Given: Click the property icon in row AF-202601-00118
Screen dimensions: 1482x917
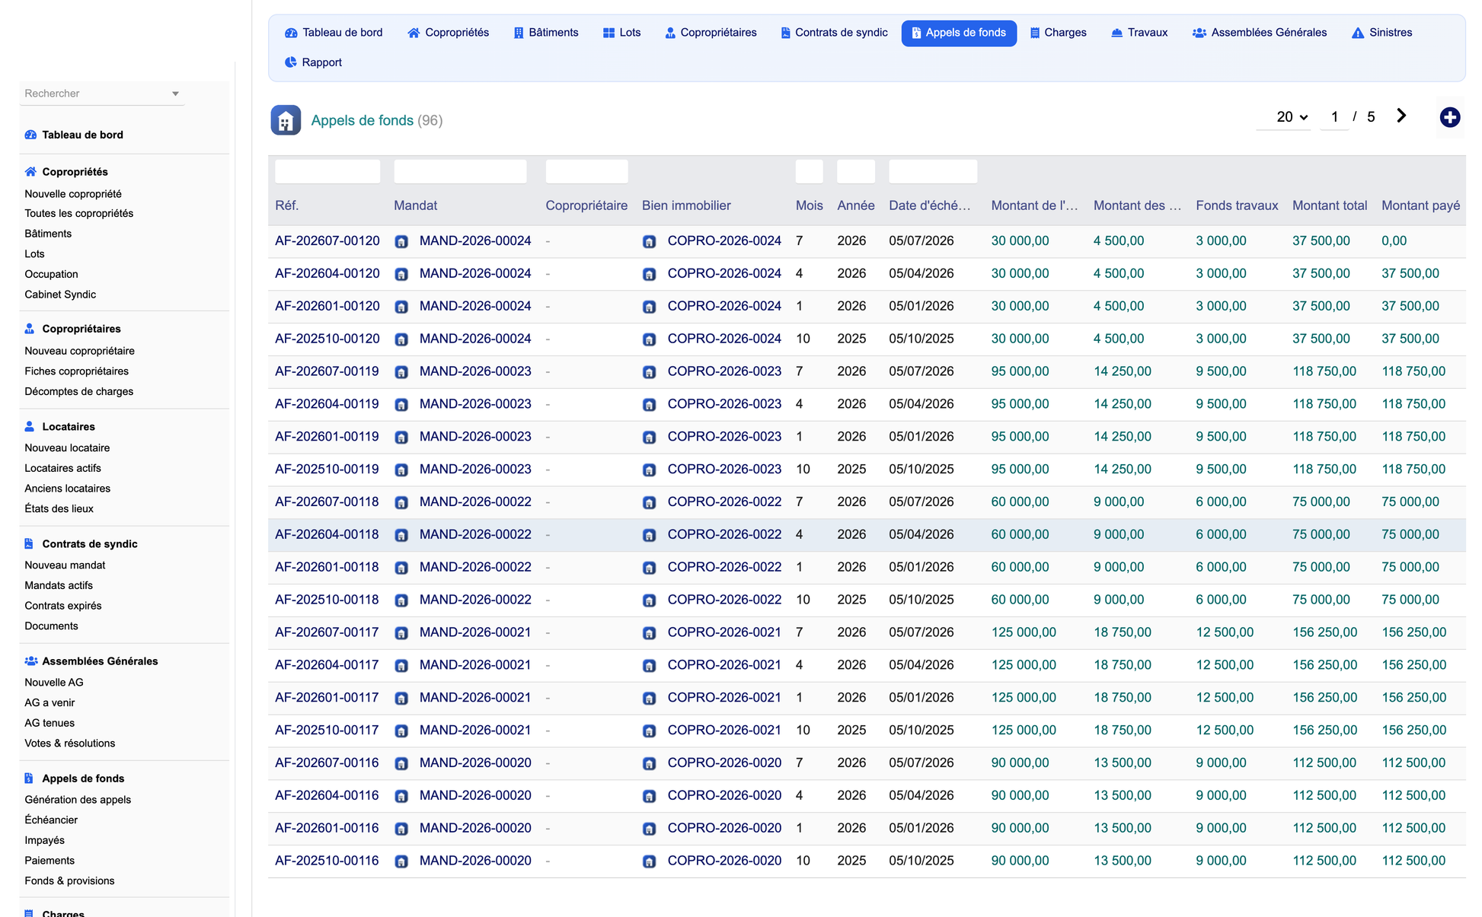Looking at the screenshot, I should pyautogui.click(x=649, y=568).
